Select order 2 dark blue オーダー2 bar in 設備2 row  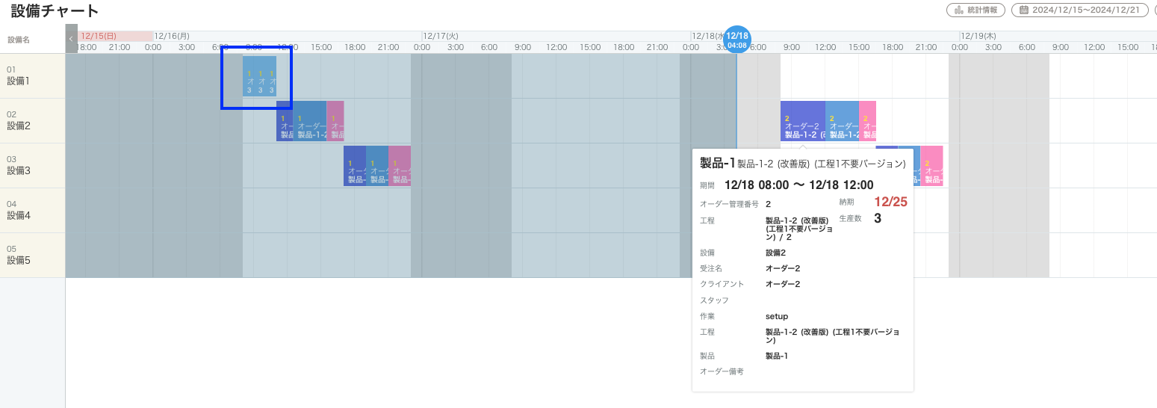click(x=803, y=121)
